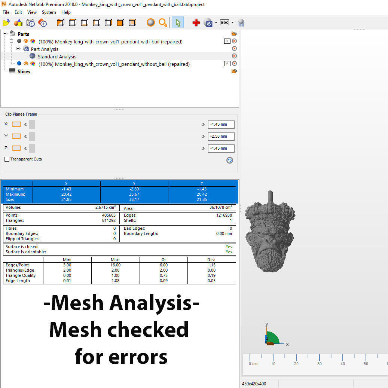This screenshot has height=388, width=388.
Task: Collapse the pendant_with_bail tree node
Action: click(11, 41)
